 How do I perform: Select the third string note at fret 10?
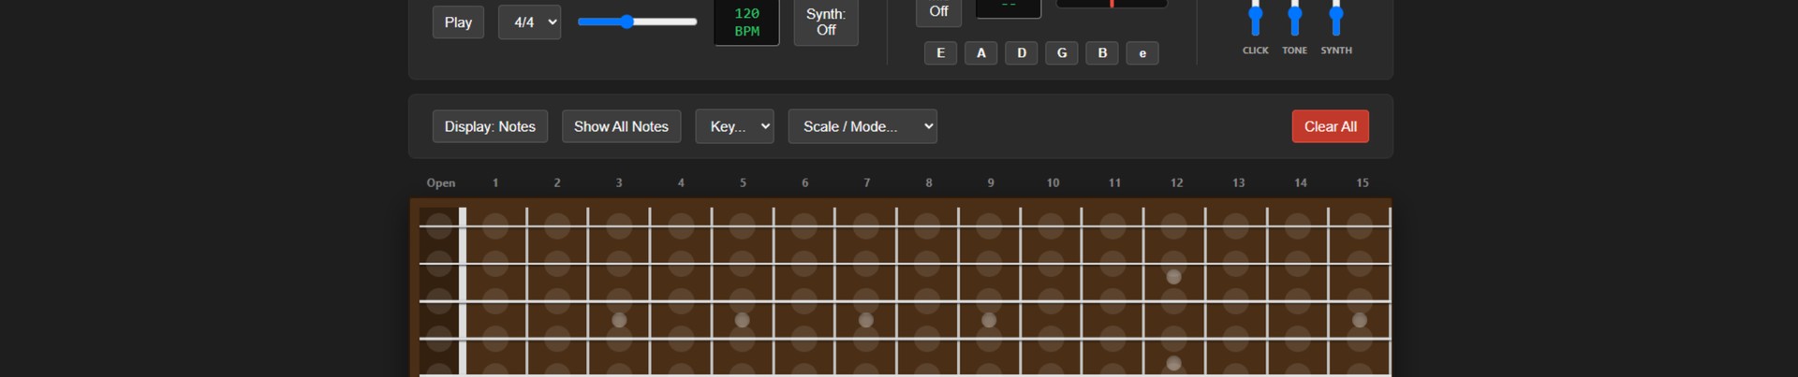(1051, 300)
